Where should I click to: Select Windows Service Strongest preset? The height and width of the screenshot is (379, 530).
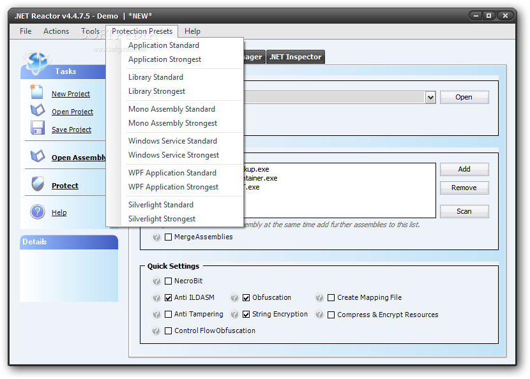(x=174, y=155)
